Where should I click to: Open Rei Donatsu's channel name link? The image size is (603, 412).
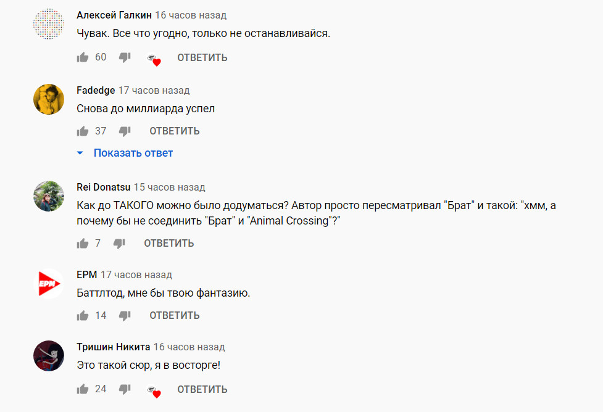click(x=104, y=187)
